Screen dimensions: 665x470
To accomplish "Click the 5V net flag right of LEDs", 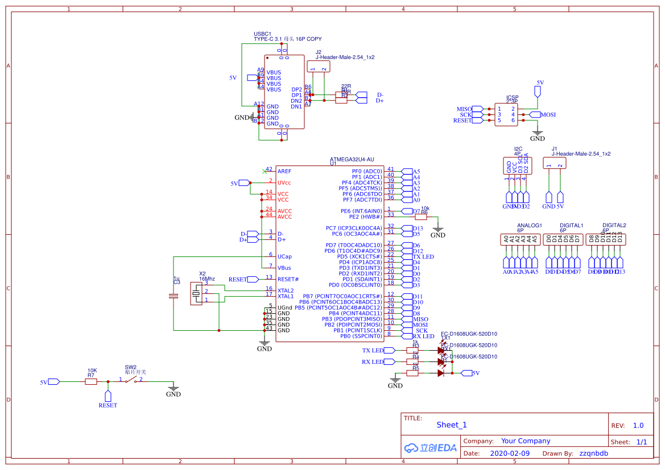I will point(466,373).
